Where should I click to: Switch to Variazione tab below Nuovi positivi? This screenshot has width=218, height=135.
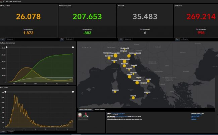click(x=11, y=132)
